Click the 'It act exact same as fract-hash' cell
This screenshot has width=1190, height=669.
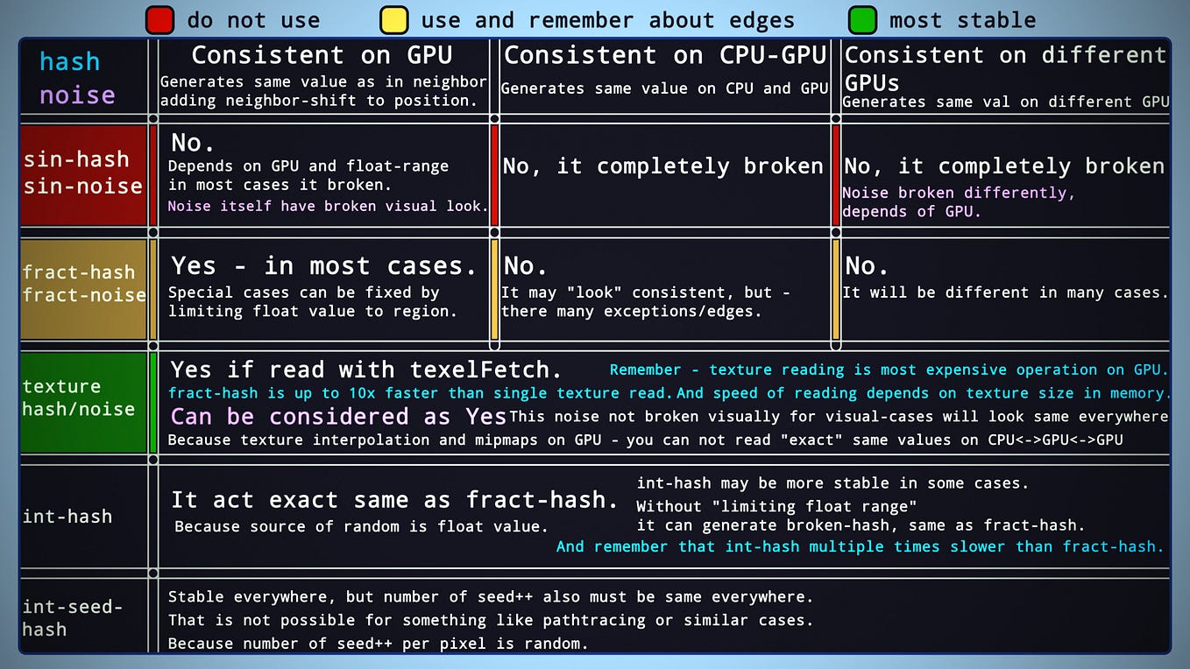[394, 499]
